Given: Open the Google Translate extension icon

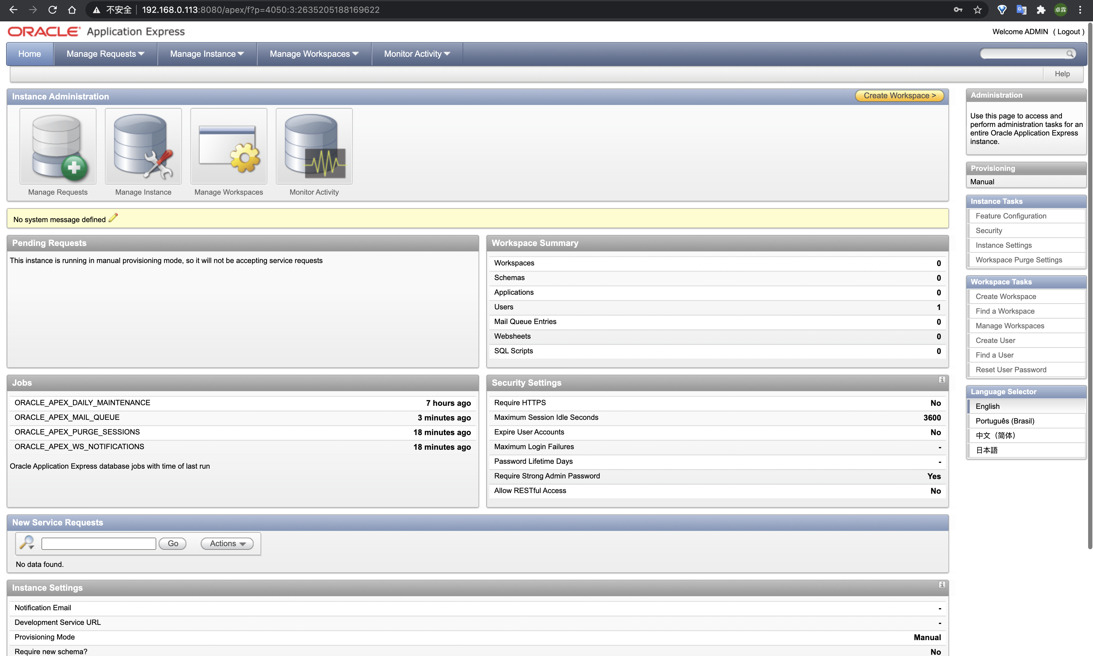Looking at the screenshot, I should 1021,10.
